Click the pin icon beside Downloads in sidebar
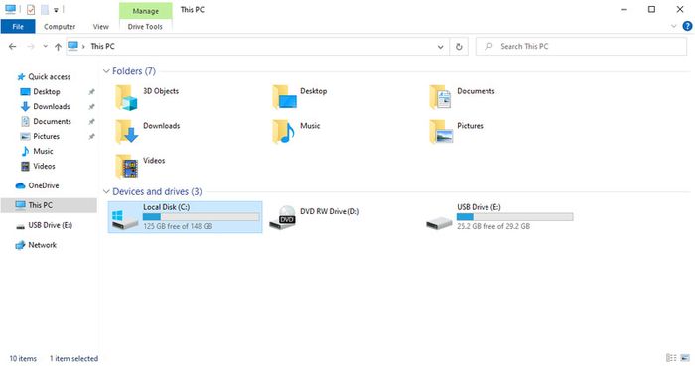The image size is (695, 366). click(91, 107)
